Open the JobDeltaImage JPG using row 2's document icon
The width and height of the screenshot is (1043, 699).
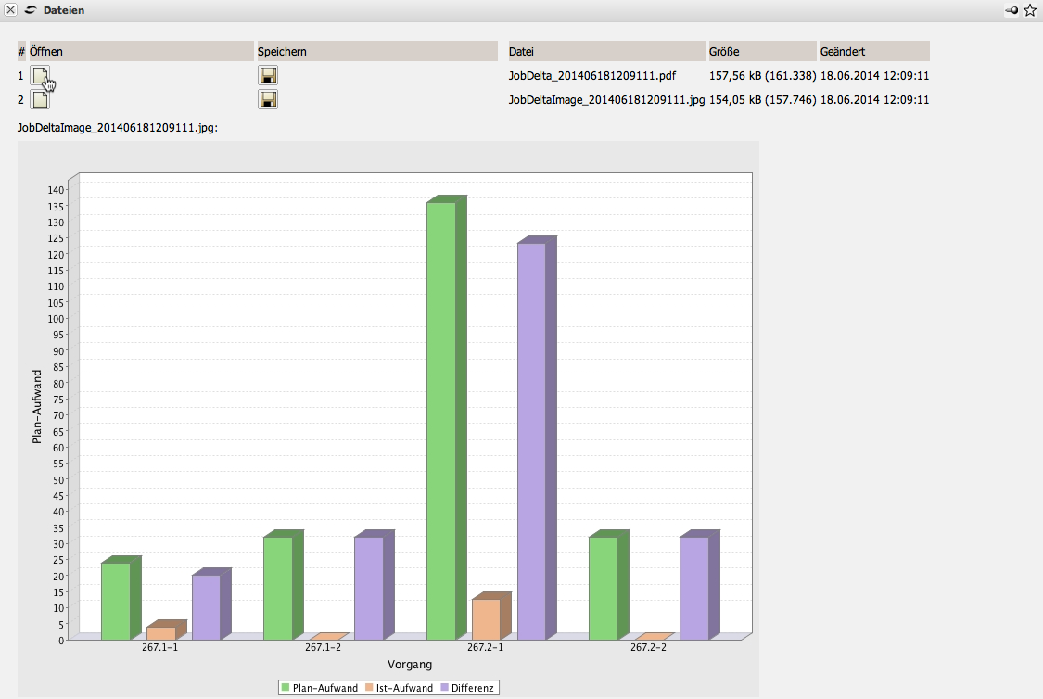pos(41,100)
